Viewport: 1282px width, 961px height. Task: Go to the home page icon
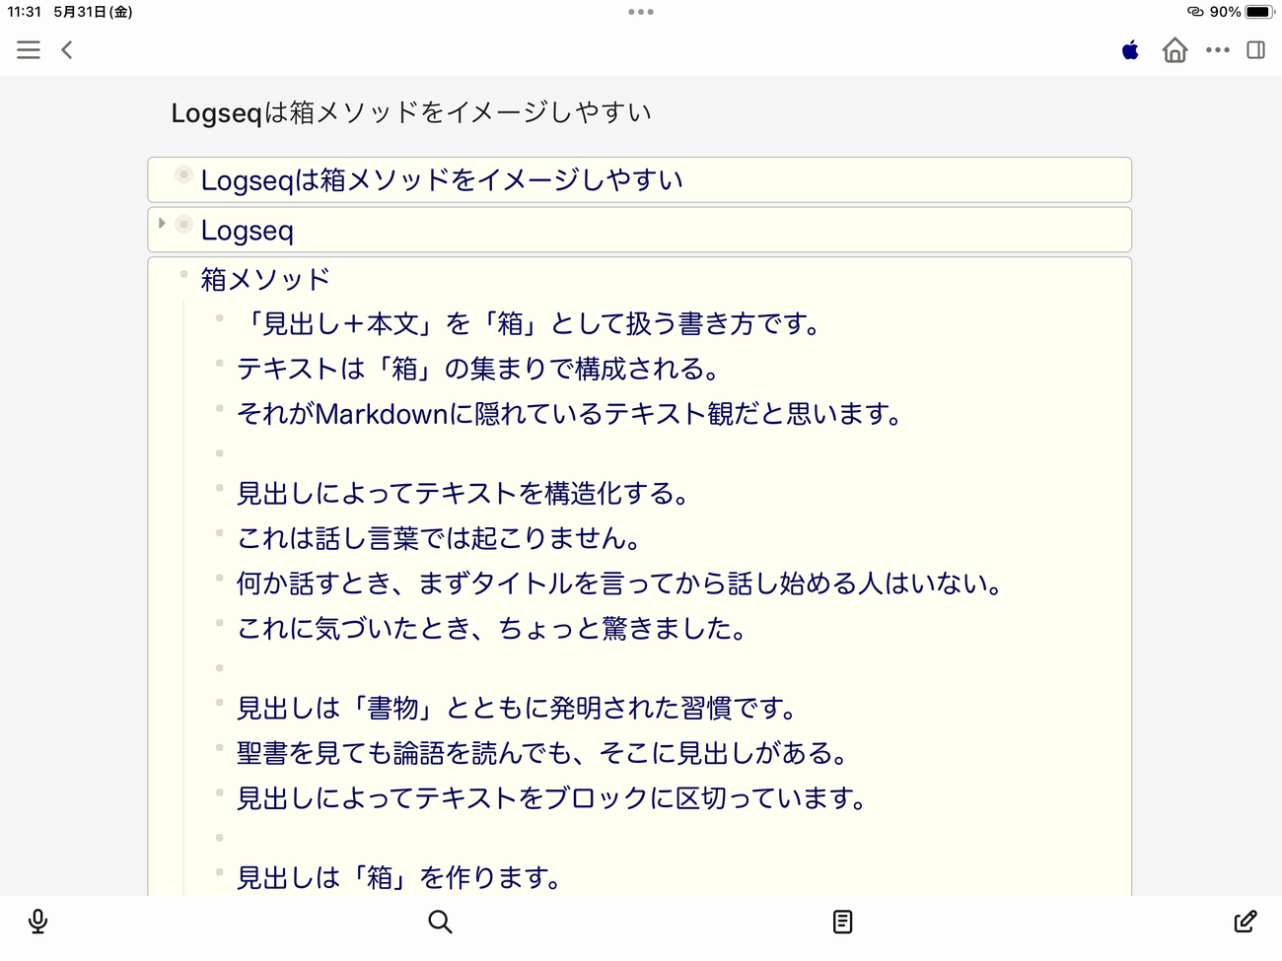click(1175, 50)
